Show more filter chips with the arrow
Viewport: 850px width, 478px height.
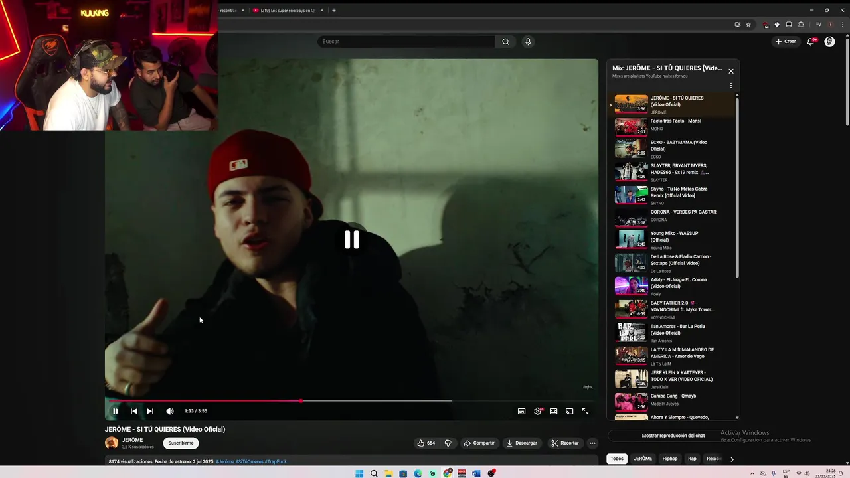tap(732, 459)
